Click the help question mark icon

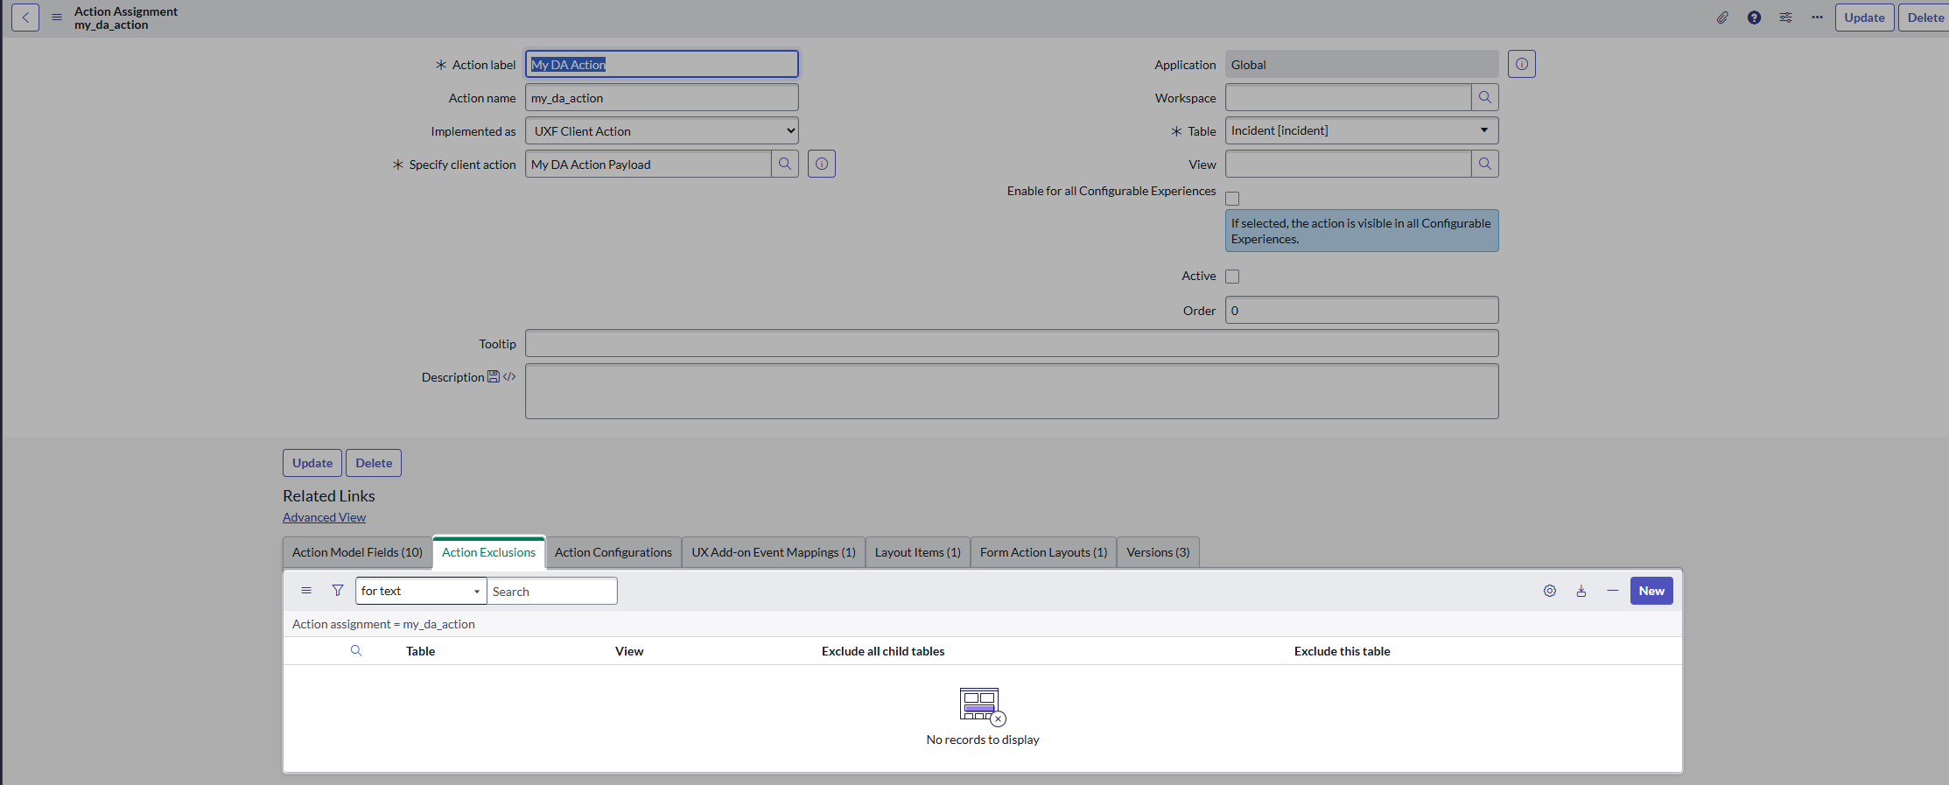click(x=1754, y=18)
